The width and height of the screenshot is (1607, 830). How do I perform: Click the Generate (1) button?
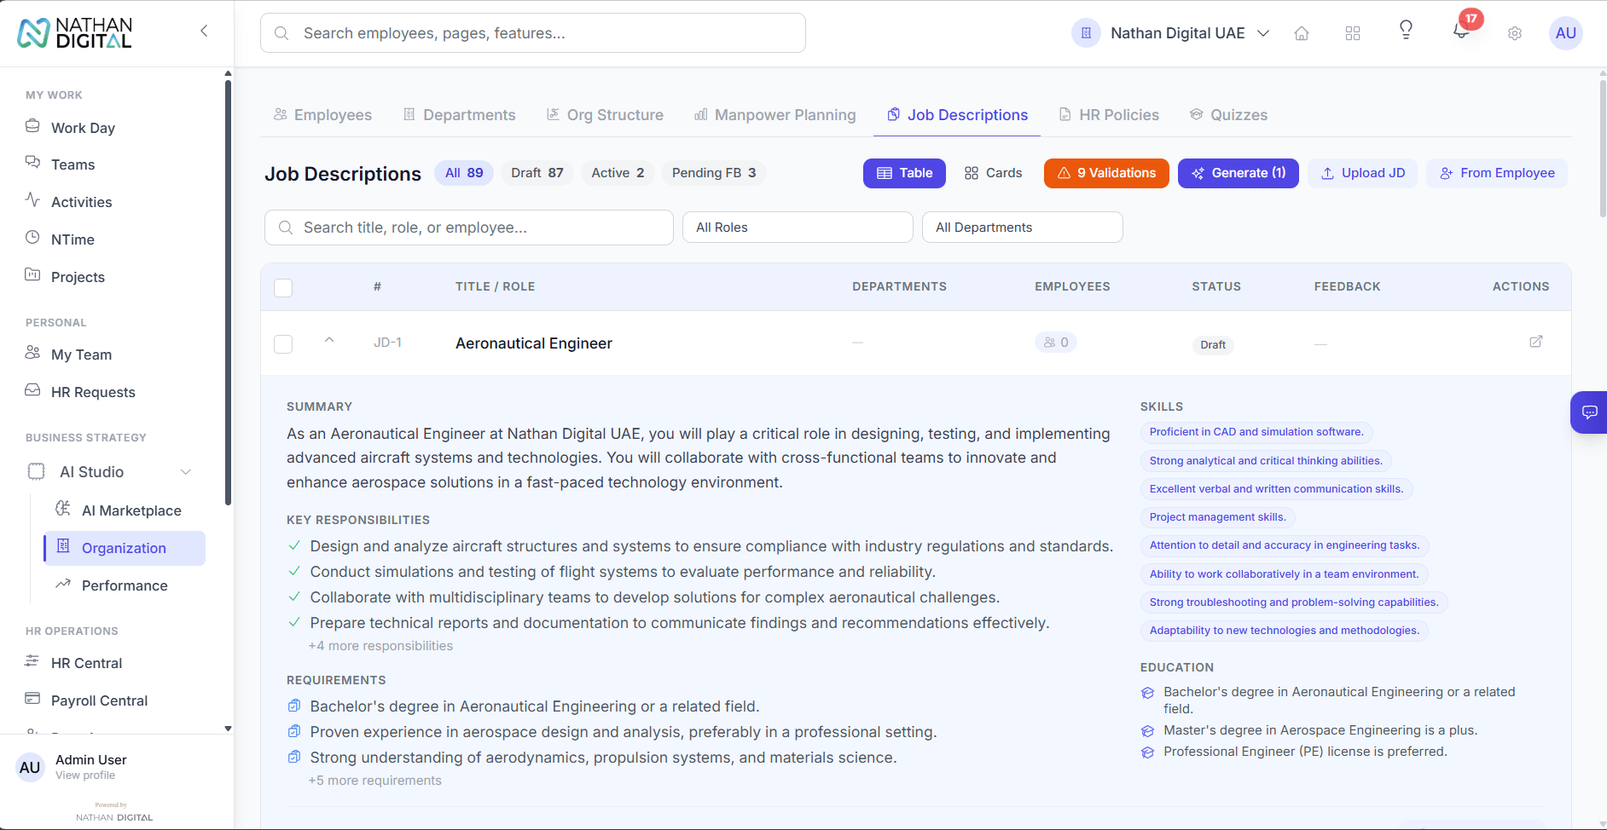[x=1239, y=173]
